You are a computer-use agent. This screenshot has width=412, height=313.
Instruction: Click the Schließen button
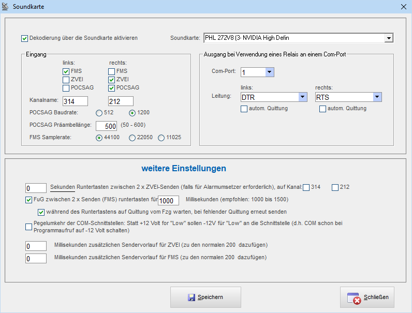click(x=370, y=297)
